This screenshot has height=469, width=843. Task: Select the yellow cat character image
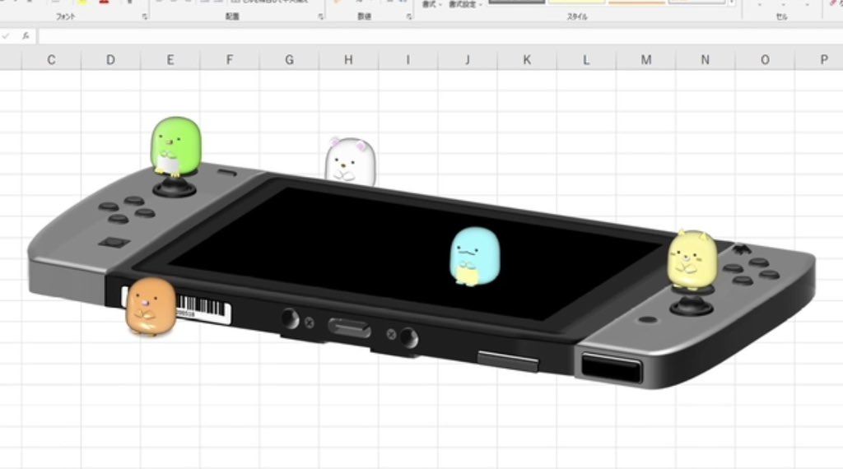[692, 261]
